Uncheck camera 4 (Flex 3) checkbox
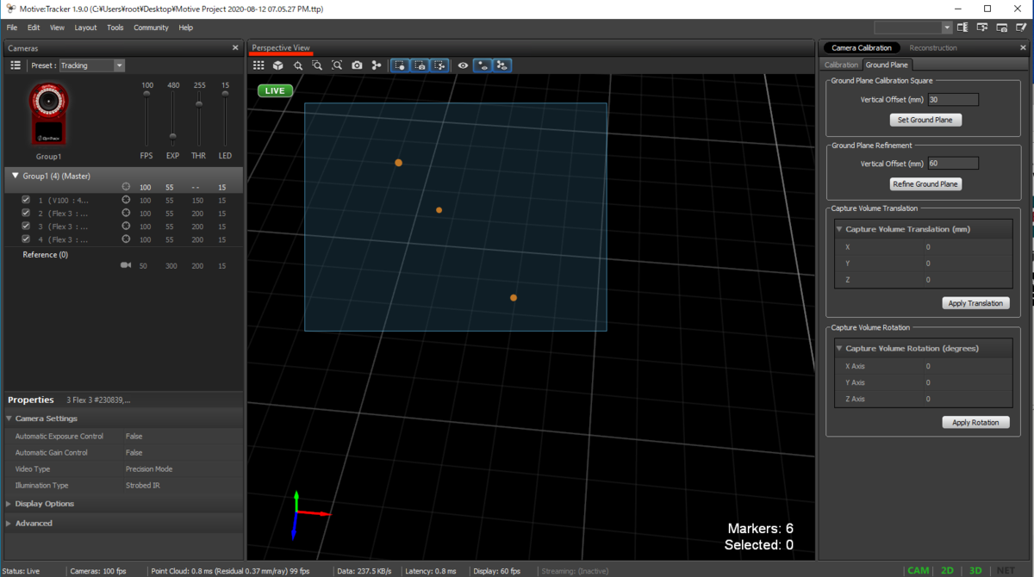This screenshot has width=1034, height=577. [26, 239]
